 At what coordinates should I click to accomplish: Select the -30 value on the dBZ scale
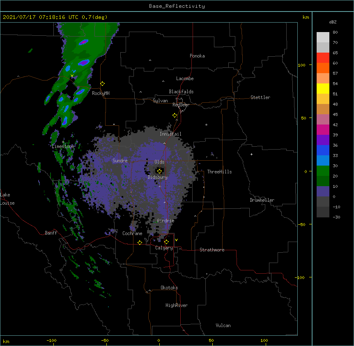[336, 217]
